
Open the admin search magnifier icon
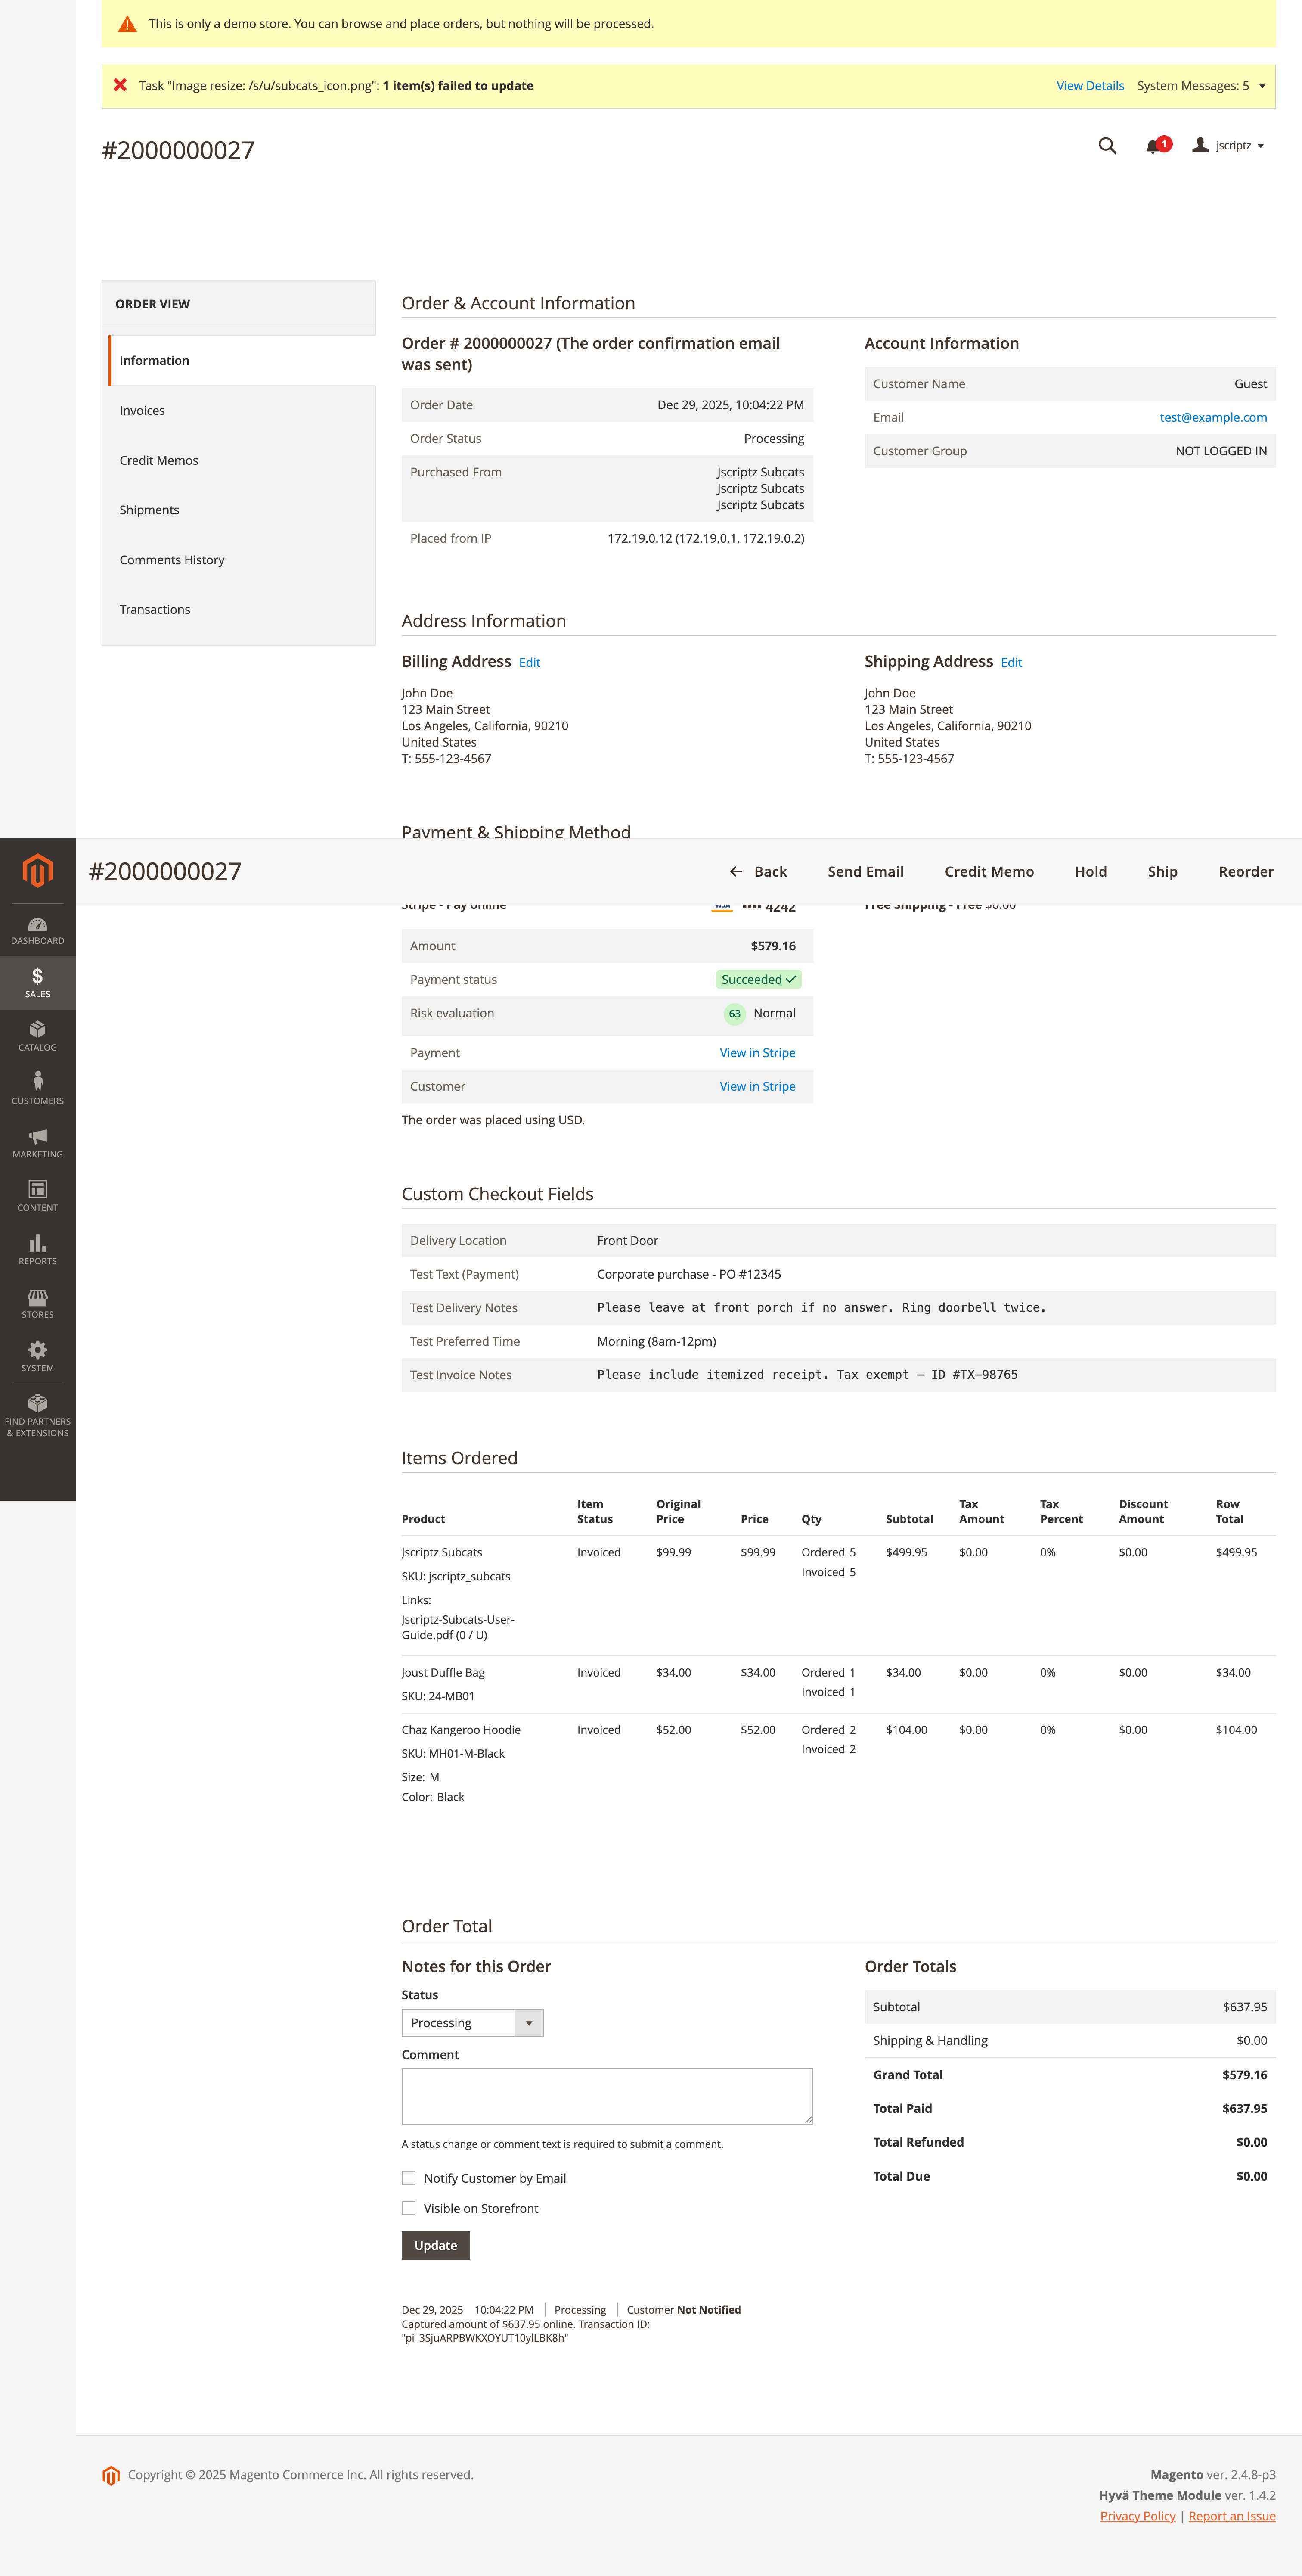click(x=1107, y=146)
